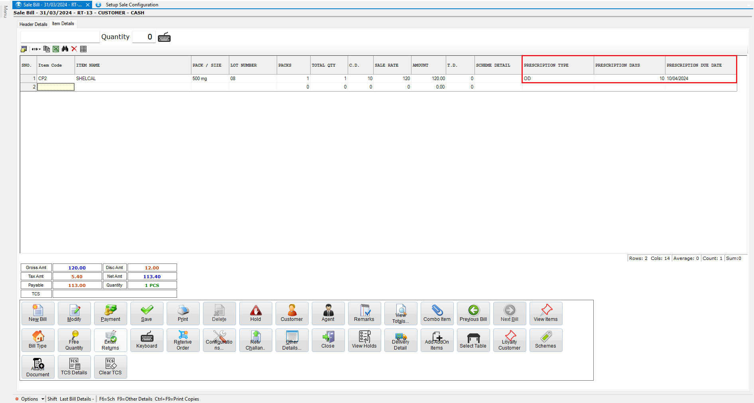Switch to the Header Details tab
Screen dimensions: 754x403
pos(33,24)
